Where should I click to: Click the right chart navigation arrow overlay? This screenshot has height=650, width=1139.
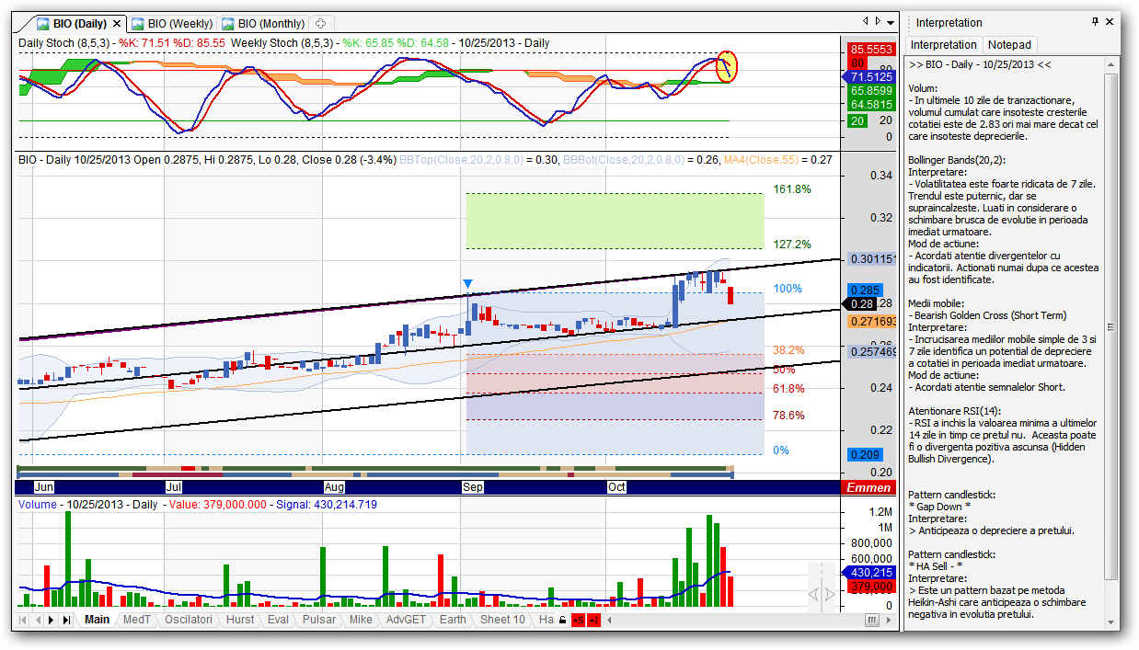coord(830,595)
